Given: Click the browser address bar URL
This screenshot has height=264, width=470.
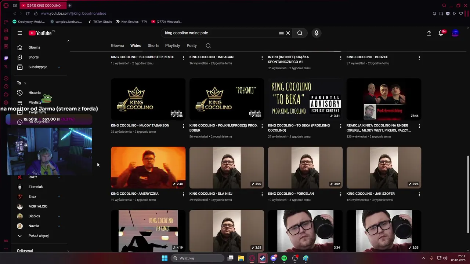Looking at the screenshot, I should click(x=74, y=14).
